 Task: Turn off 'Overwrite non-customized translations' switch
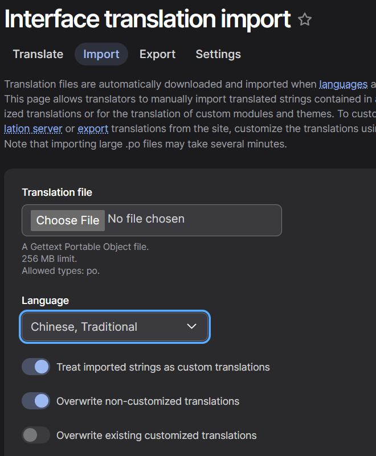tap(36, 401)
